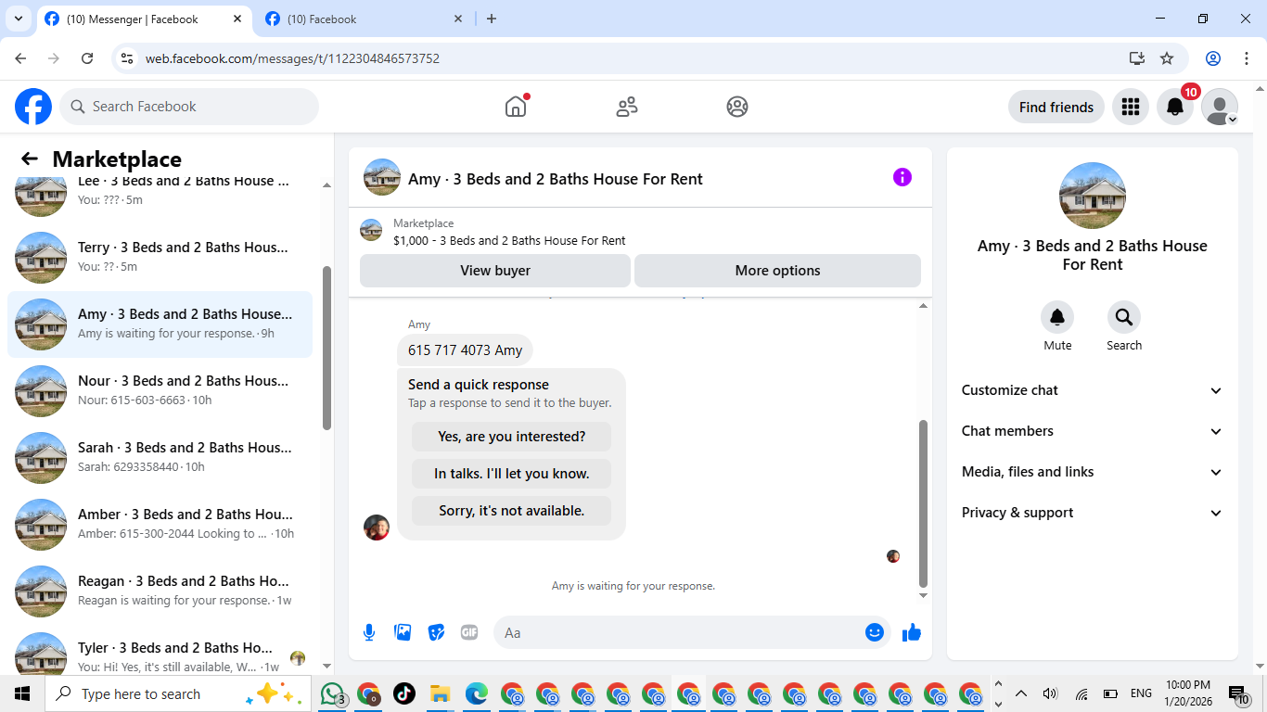1267x712 pixels.
Task: Open the Chrome tab search dropdown
Action: (19, 19)
